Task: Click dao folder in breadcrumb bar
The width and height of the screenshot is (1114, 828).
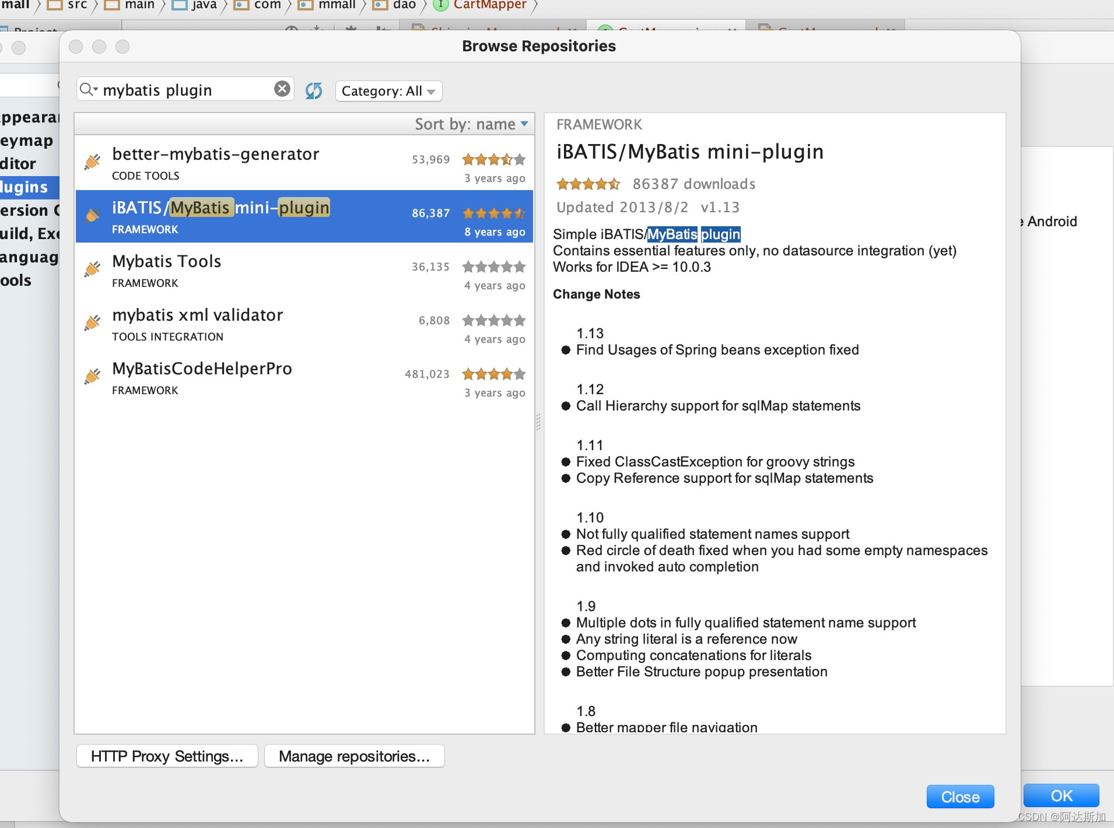Action: tap(394, 5)
